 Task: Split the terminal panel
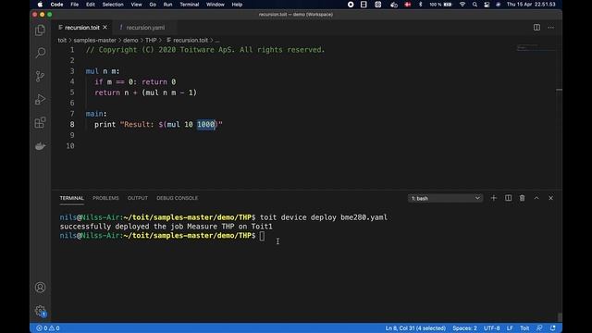[508, 198]
